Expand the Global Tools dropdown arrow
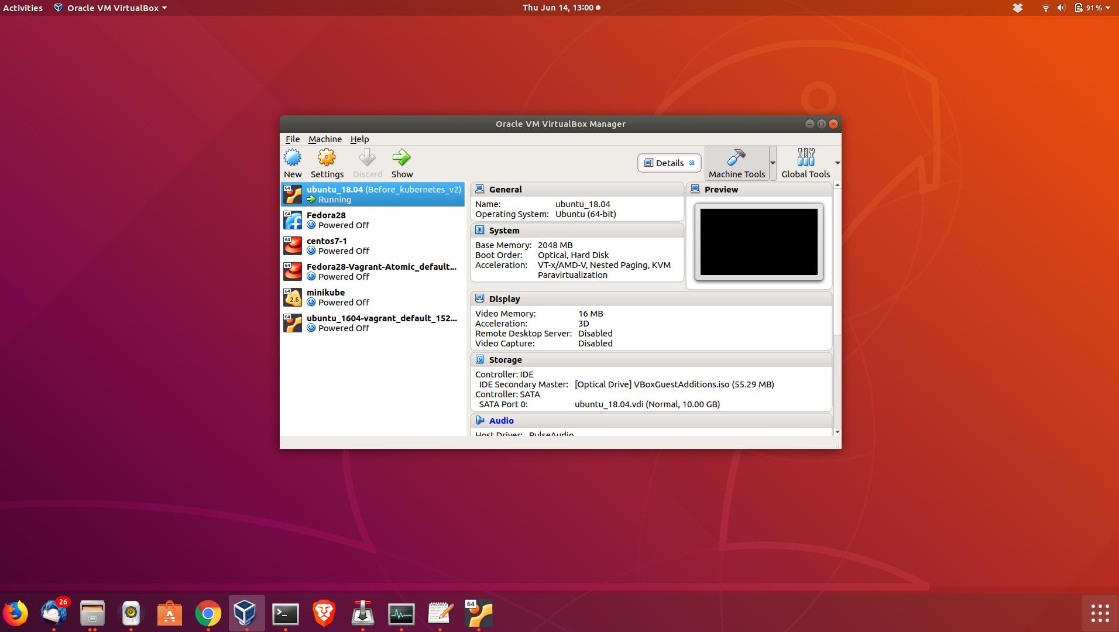1119x632 pixels. coord(837,163)
